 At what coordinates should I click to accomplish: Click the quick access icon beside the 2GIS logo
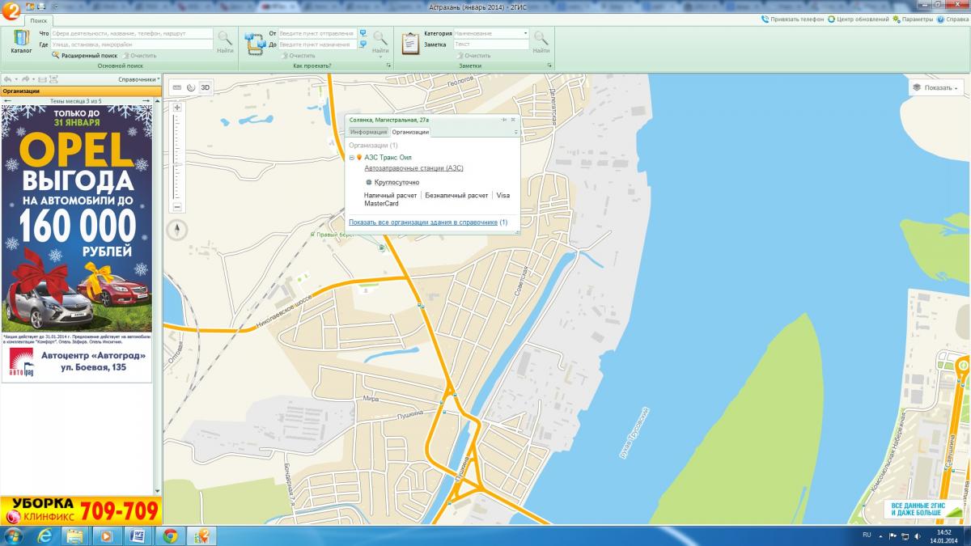(30, 6)
